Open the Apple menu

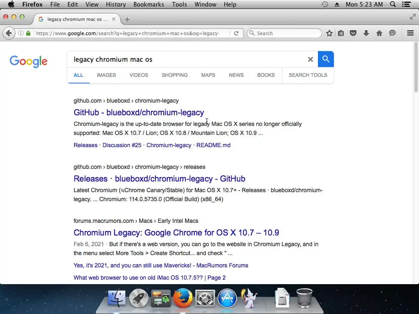[x=11, y=4]
